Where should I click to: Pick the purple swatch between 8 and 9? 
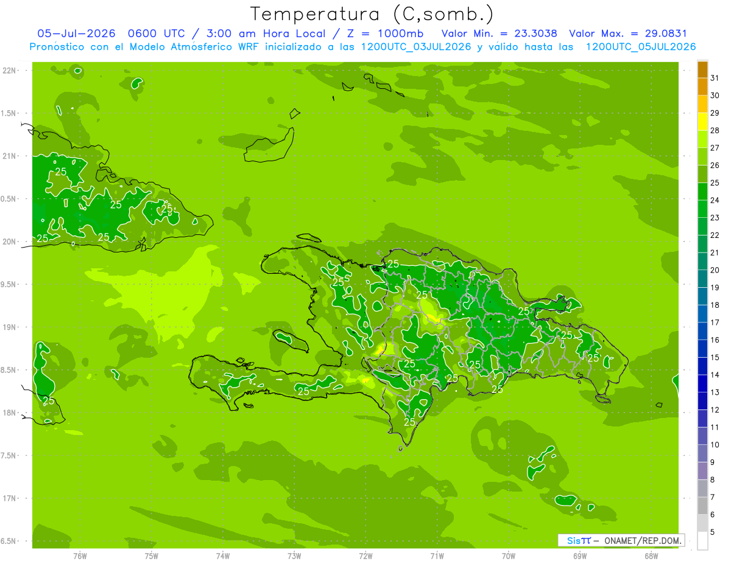pyautogui.click(x=702, y=471)
